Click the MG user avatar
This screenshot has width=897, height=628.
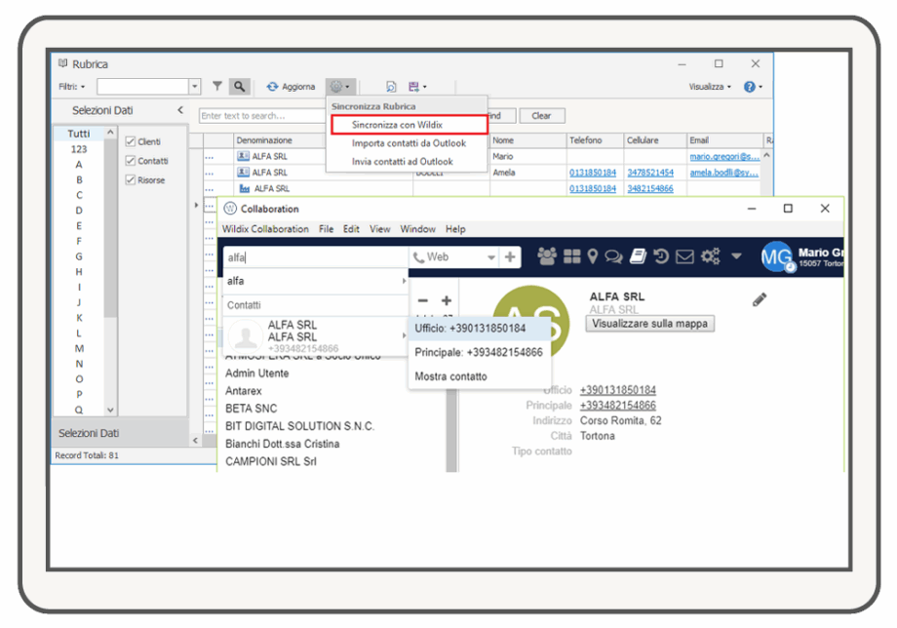click(x=777, y=257)
